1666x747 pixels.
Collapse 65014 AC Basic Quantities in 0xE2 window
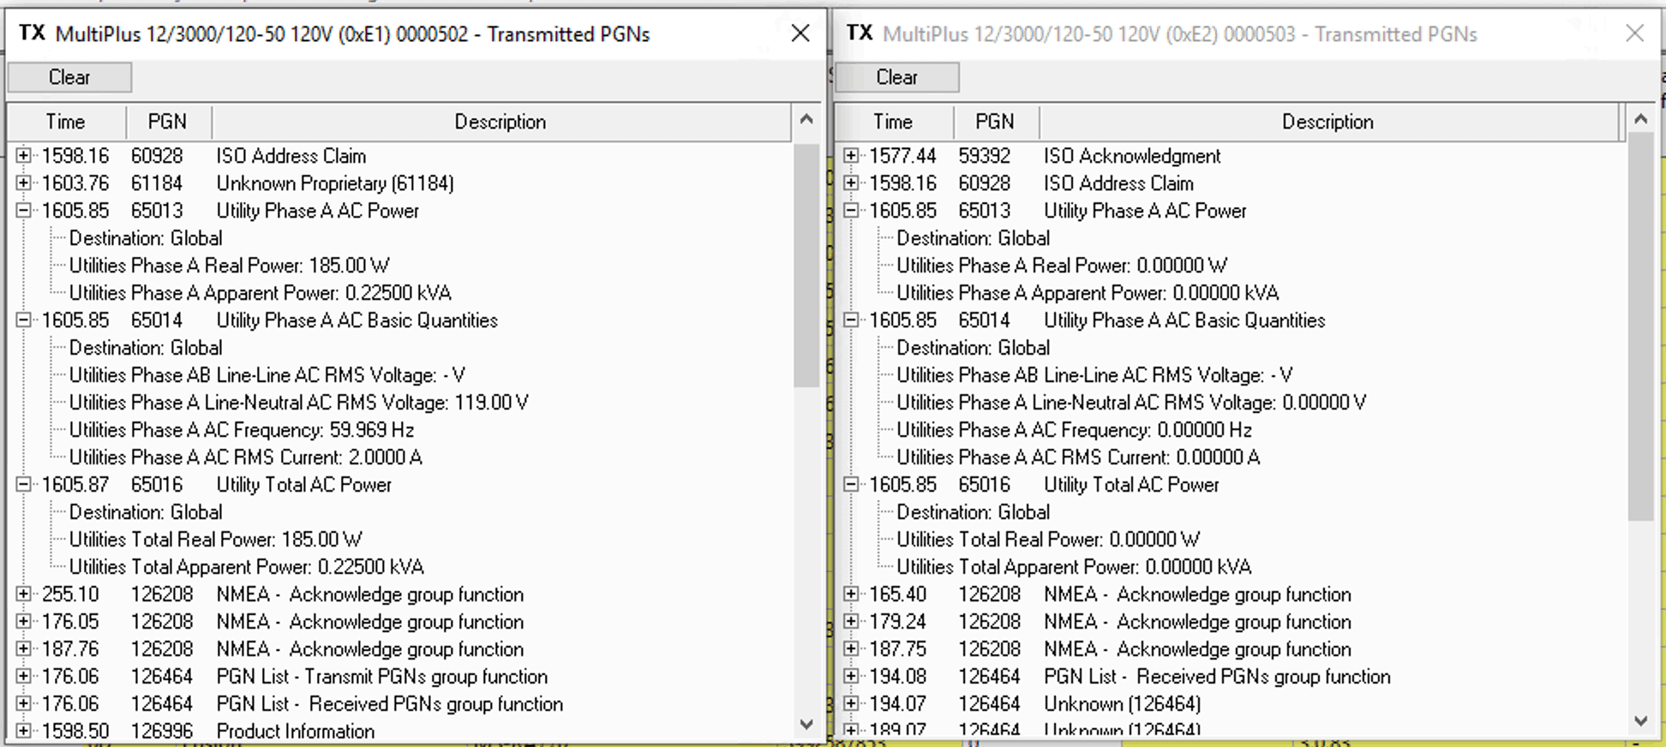[851, 320]
